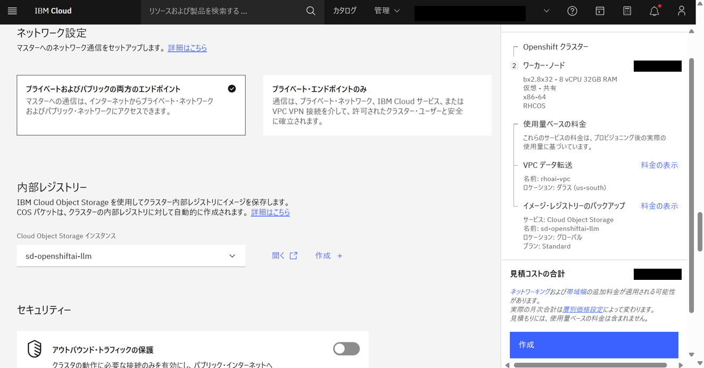Click the 名前: rhoai-vpc text
Viewport: 704px width, 368px height.
(x=546, y=179)
